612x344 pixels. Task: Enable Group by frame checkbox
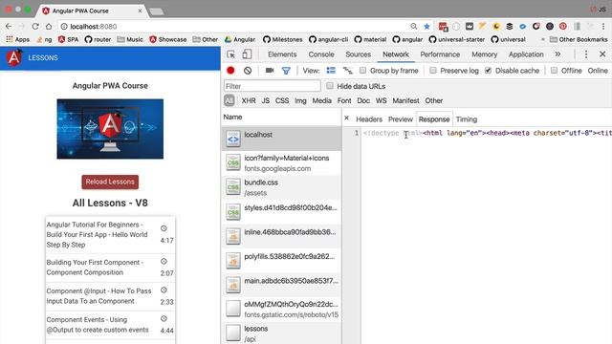coord(363,70)
